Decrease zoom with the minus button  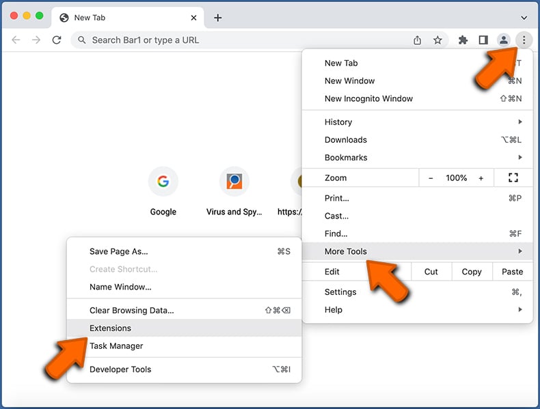coord(431,178)
